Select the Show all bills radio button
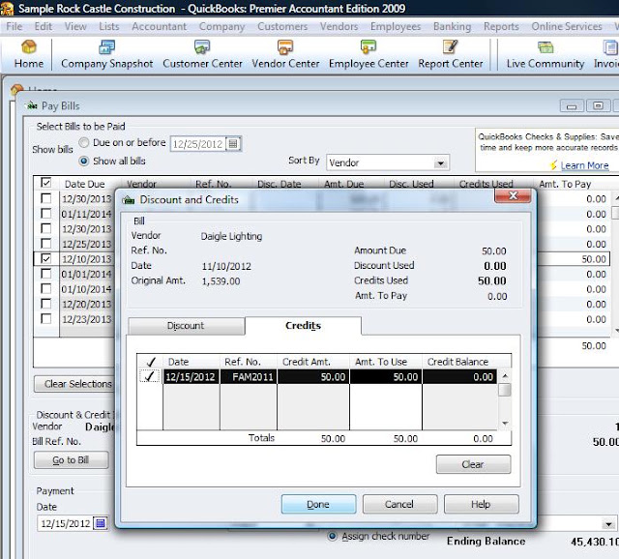This screenshot has height=559, width=619. click(x=84, y=162)
